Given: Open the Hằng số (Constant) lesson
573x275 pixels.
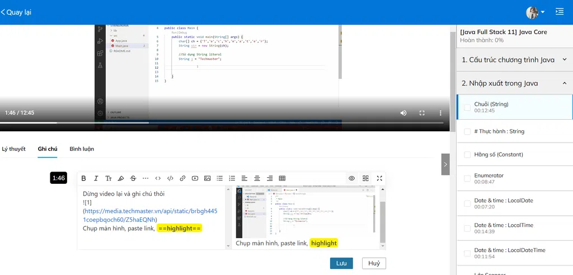Looking at the screenshot, I should click(x=499, y=154).
